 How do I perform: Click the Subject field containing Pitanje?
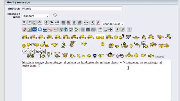[x=72, y=9]
